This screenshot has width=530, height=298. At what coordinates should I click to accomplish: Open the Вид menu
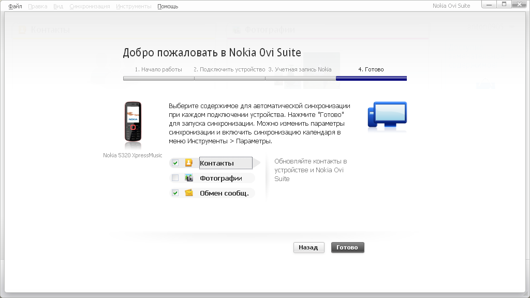[58, 6]
